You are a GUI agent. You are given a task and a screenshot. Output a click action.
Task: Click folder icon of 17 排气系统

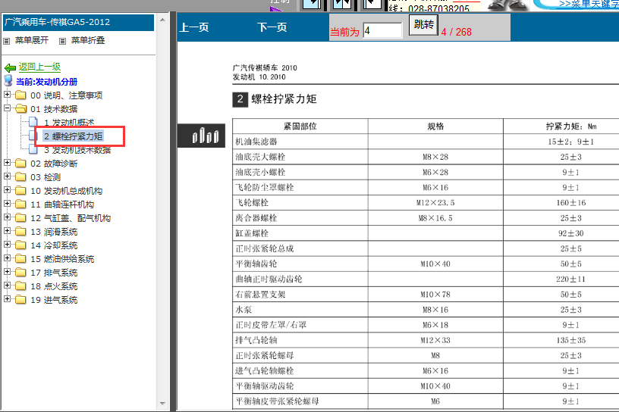coord(20,273)
